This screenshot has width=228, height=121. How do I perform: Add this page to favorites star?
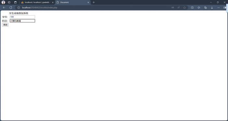(x=184, y=7)
